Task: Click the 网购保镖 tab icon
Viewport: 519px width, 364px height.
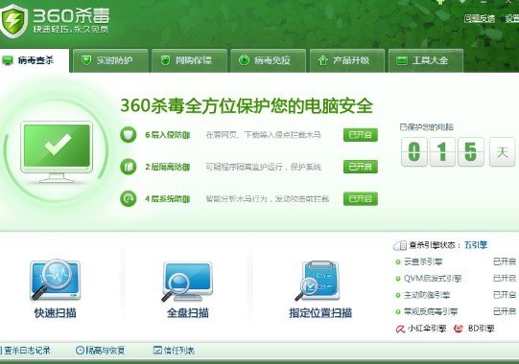Action: tap(165, 60)
